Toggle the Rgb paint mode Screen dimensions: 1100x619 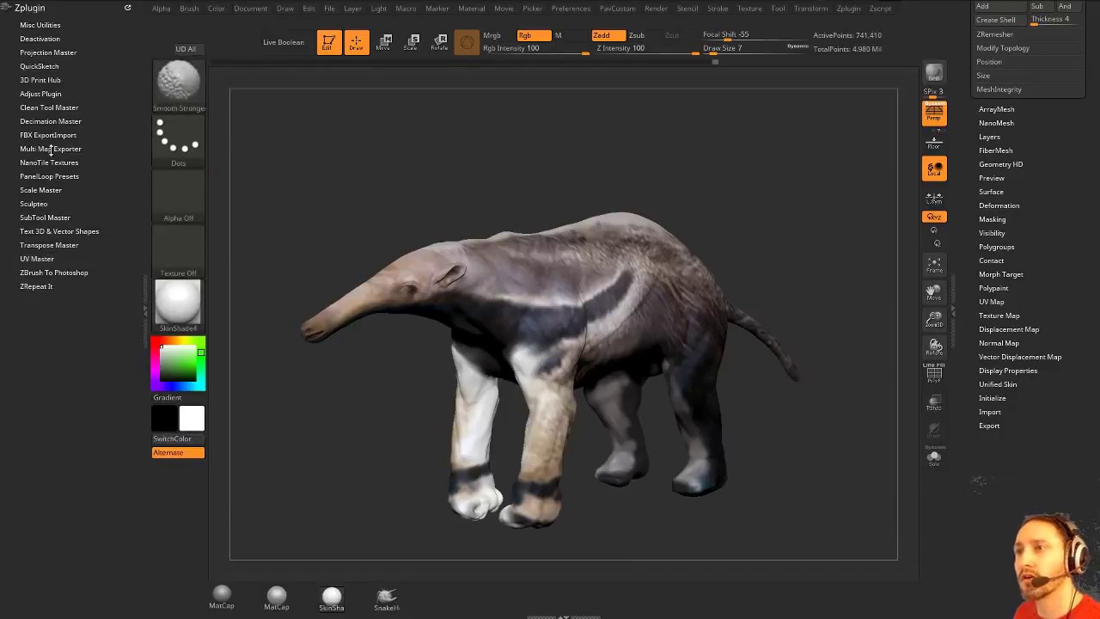point(534,35)
